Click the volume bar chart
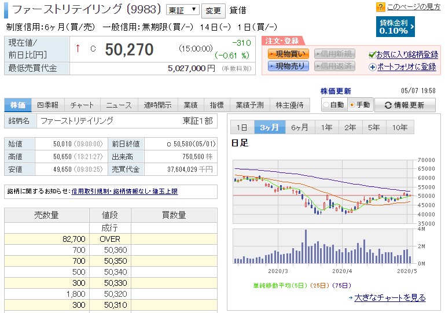Image resolution: width=445 pixels, height=313 pixels. [x=324, y=246]
